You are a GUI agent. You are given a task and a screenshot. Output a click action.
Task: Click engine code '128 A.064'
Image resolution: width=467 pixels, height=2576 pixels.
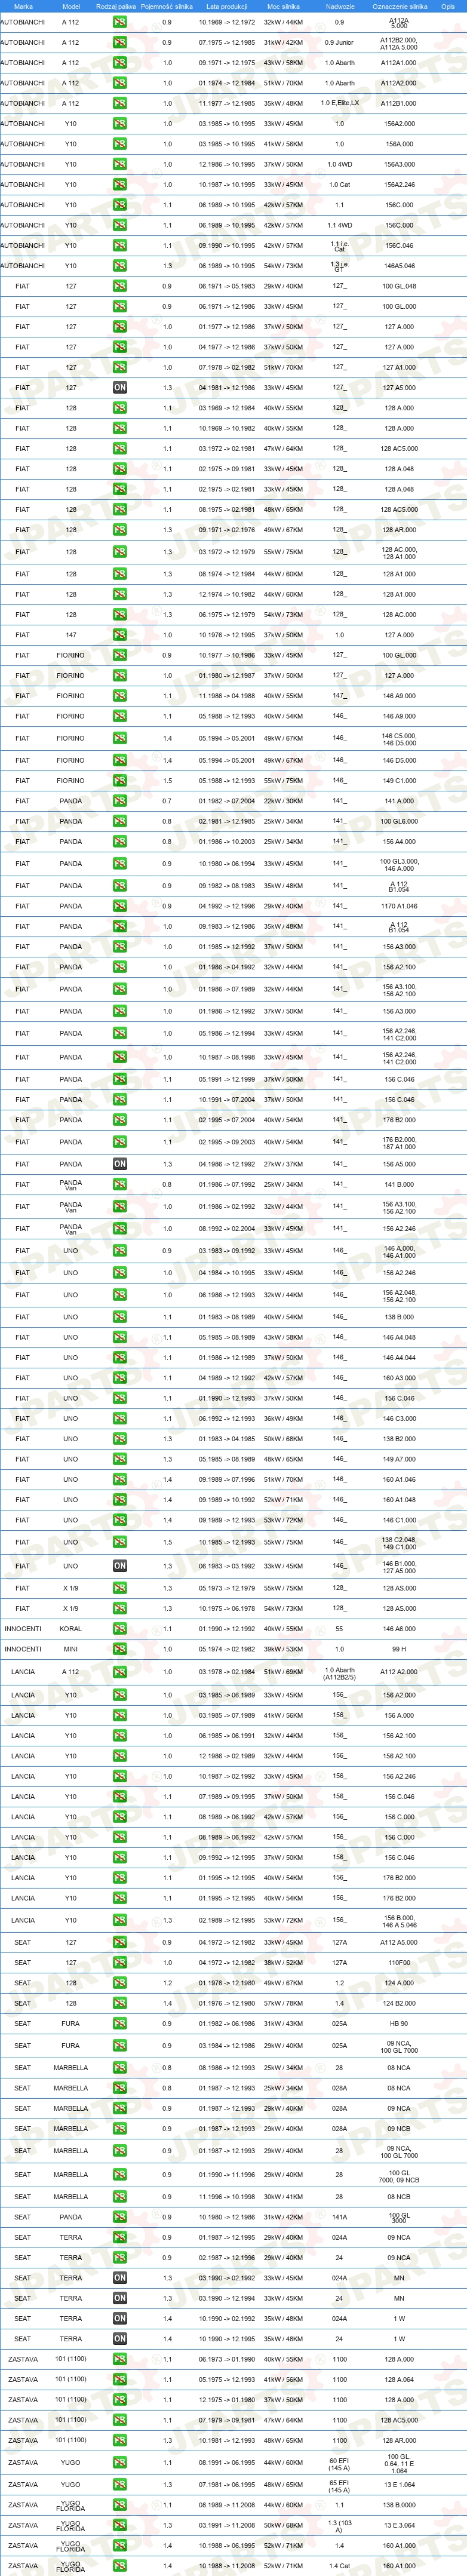click(x=399, y=2380)
